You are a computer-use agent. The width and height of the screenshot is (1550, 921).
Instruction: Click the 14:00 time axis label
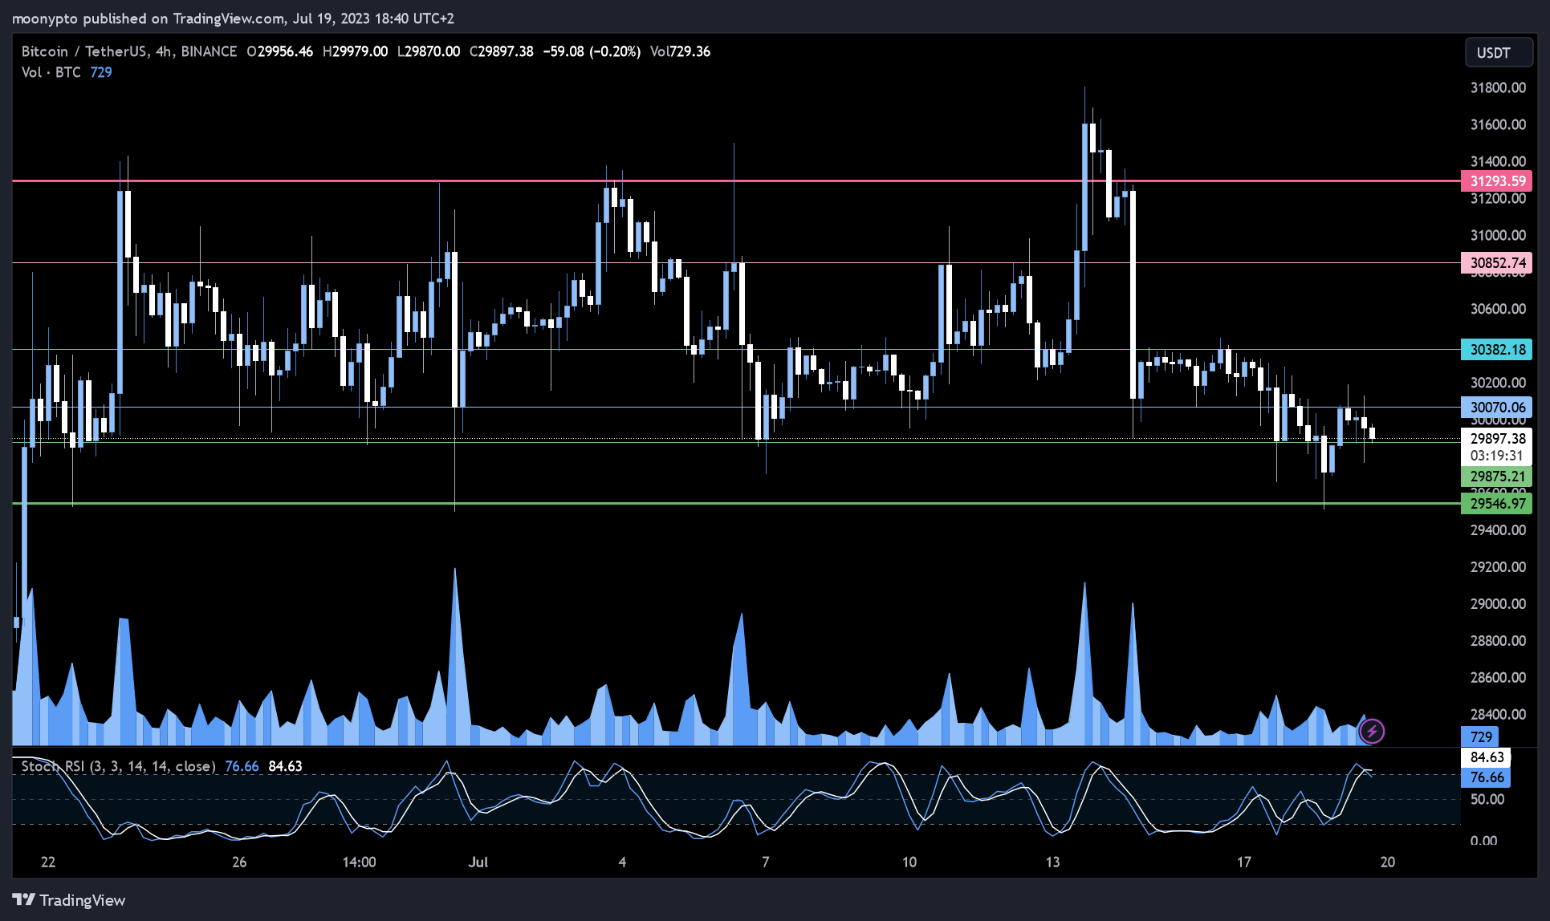tap(359, 862)
